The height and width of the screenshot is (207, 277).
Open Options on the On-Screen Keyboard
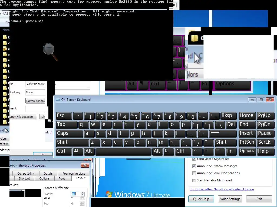247,151
